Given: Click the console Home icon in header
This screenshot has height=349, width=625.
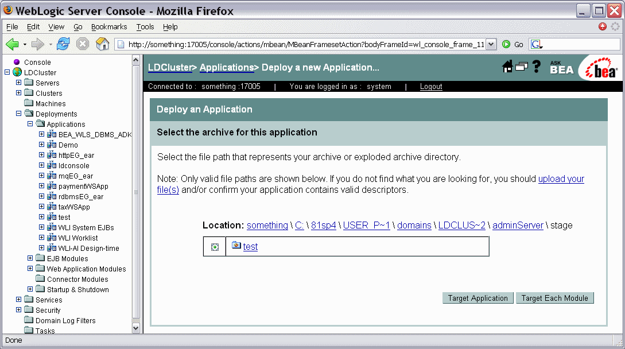Looking at the screenshot, I should pos(507,67).
